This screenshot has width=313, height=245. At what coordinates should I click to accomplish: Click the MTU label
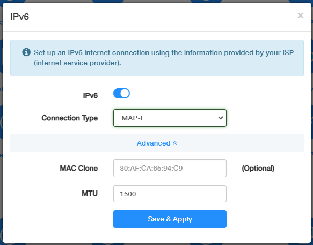tap(90, 193)
